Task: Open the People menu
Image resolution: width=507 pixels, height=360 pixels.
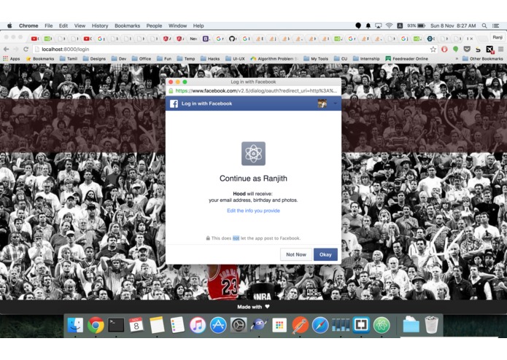Action: (154, 26)
